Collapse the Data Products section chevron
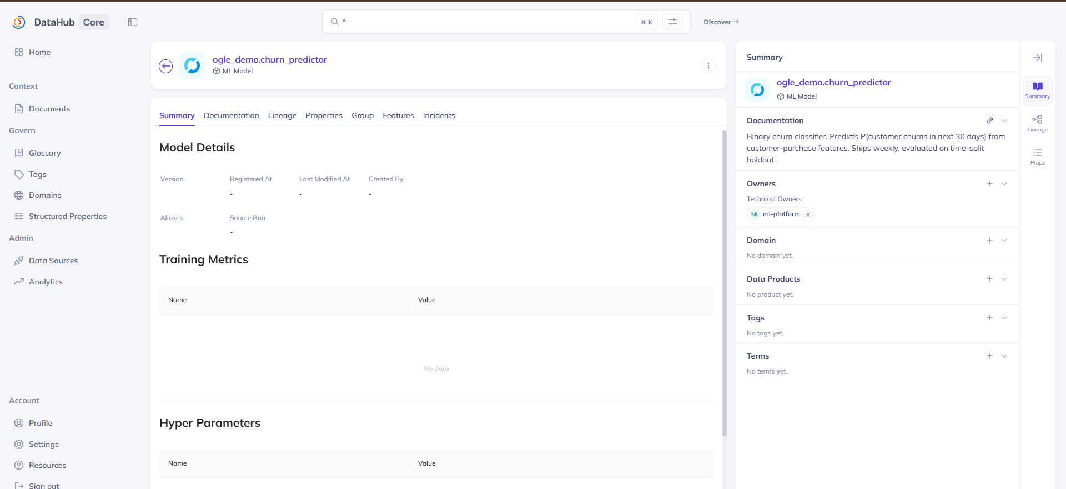The width and height of the screenshot is (1066, 489). coord(1004,279)
